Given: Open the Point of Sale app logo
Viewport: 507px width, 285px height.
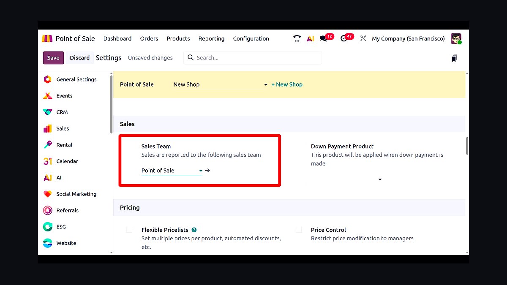Looking at the screenshot, I should click(x=47, y=38).
